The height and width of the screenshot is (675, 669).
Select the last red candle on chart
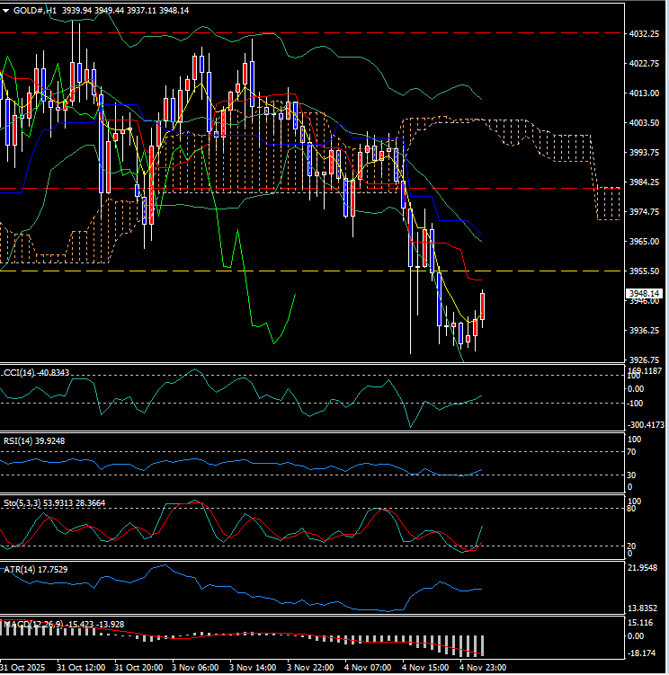coord(483,306)
